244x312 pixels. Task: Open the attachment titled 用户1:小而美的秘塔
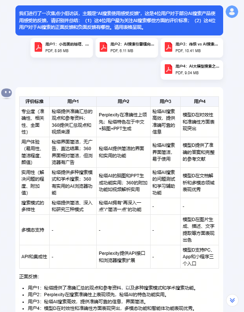tap(62, 48)
